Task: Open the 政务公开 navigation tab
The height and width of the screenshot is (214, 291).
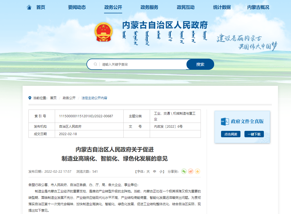Action: [113, 7]
